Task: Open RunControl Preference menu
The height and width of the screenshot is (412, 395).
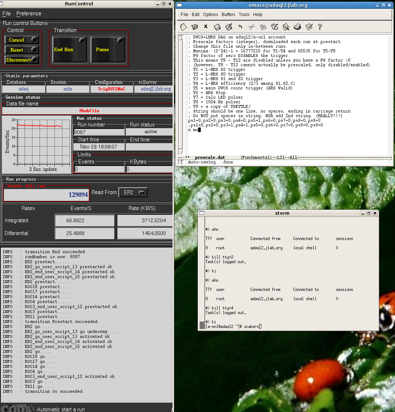Action: 29,14
